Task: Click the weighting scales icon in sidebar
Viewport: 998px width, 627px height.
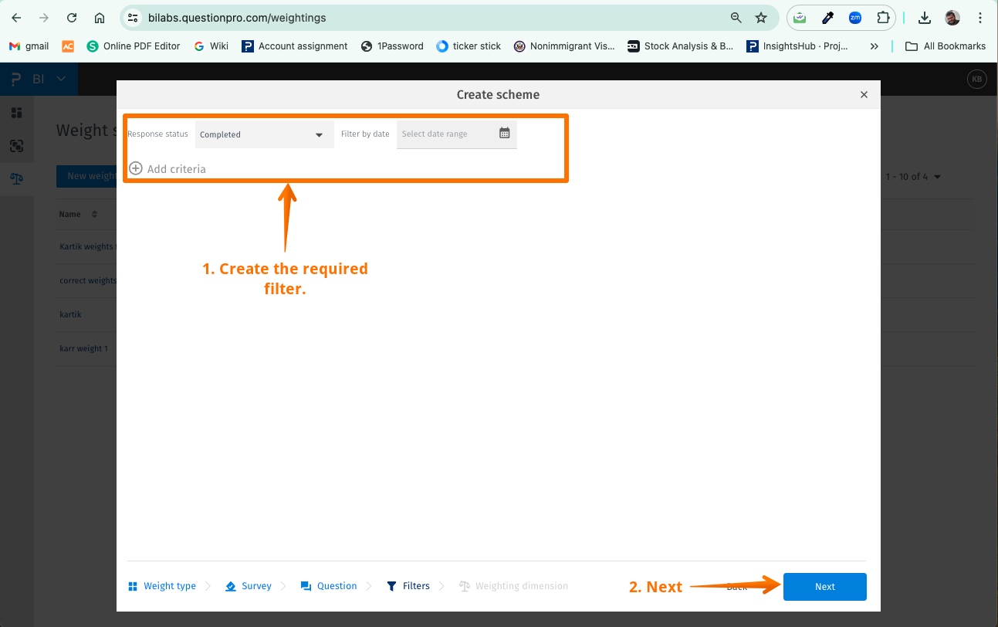Action: 16,178
